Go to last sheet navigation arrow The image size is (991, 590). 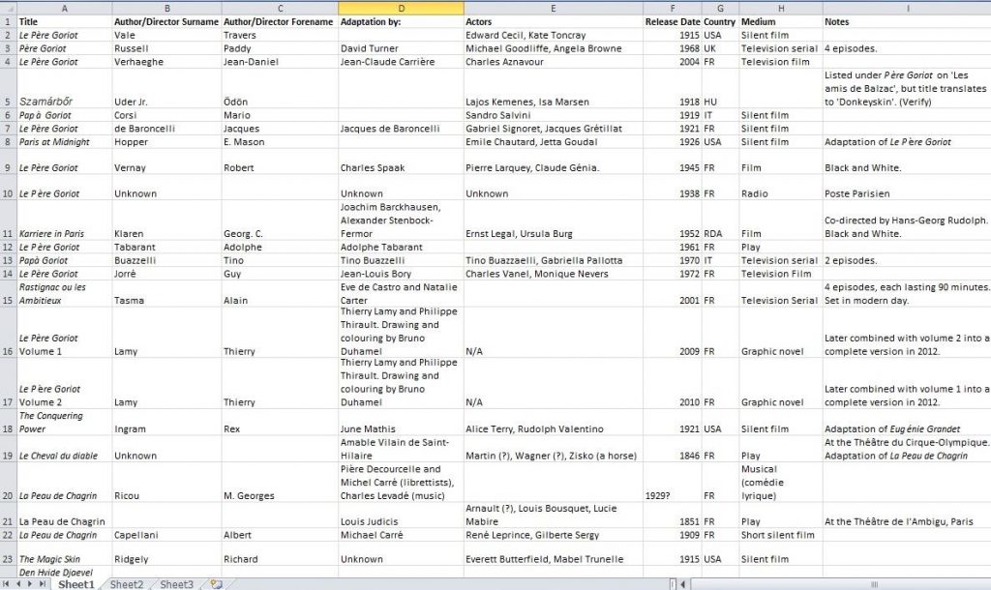(x=42, y=584)
